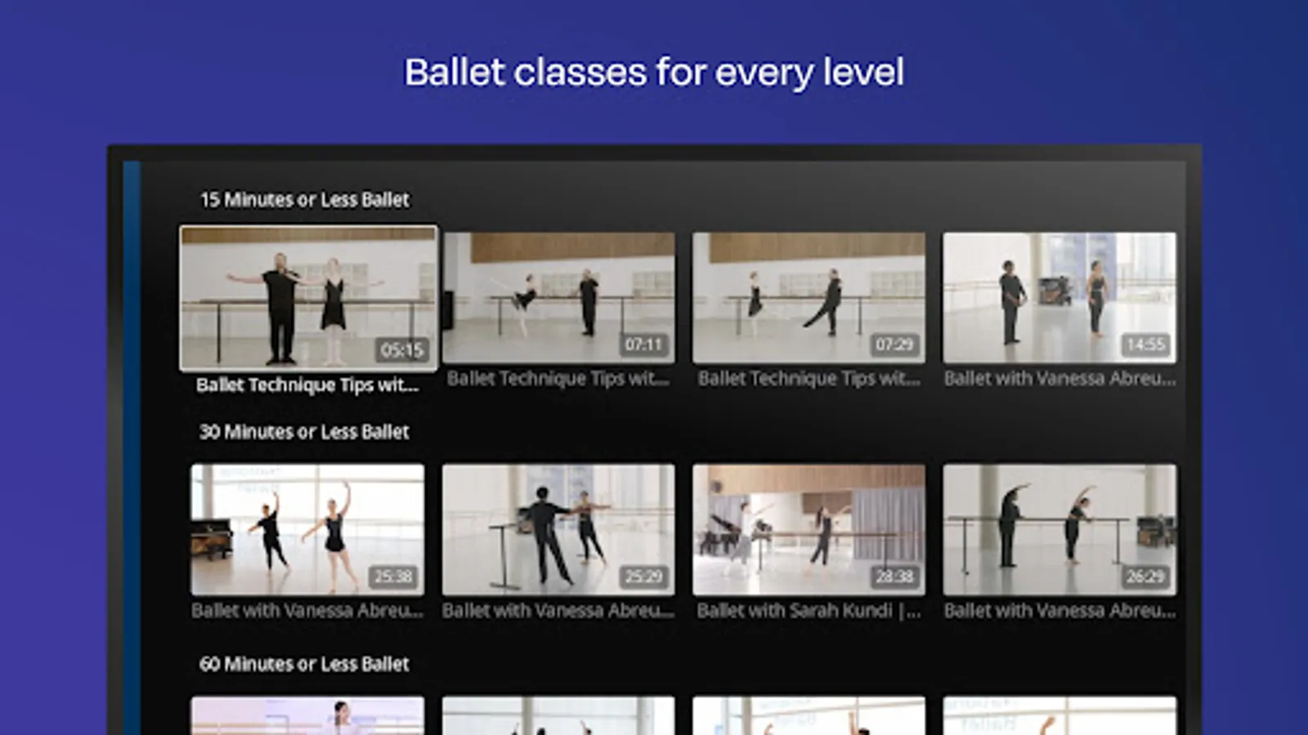Image resolution: width=1308 pixels, height=735 pixels.
Task: Click the 07:11 duration badge
Action: 643,345
